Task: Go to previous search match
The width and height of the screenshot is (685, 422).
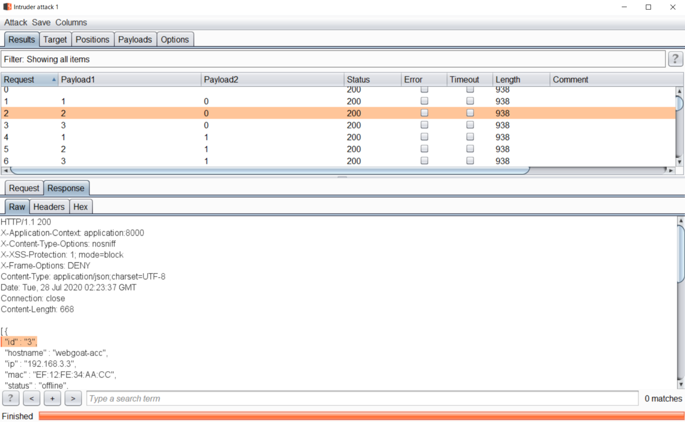Action: [x=31, y=398]
